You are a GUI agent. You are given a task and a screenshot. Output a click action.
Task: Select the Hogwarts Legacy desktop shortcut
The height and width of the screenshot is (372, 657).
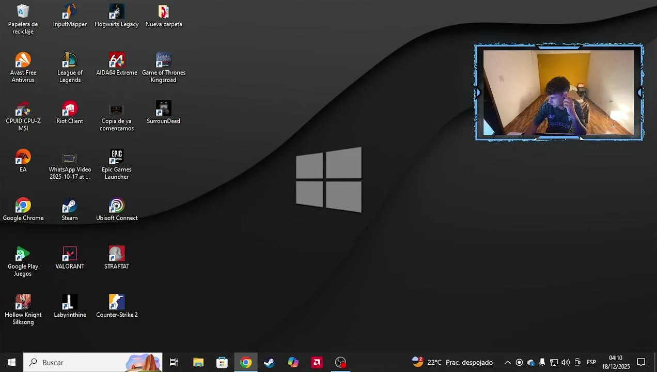pyautogui.click(x=117, y=16)
